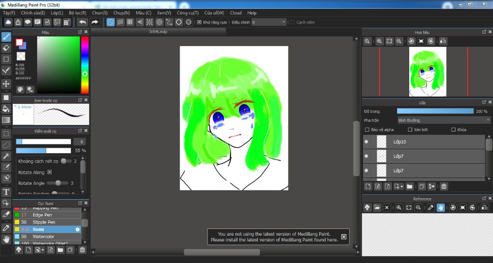This screenshot has width=493, height=263.
Task: Open Sumi brush settings gear
Action: click(78, 229)
